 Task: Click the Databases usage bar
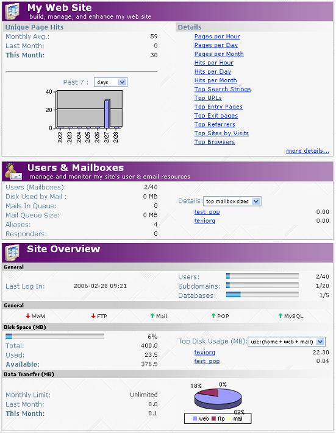262,295
